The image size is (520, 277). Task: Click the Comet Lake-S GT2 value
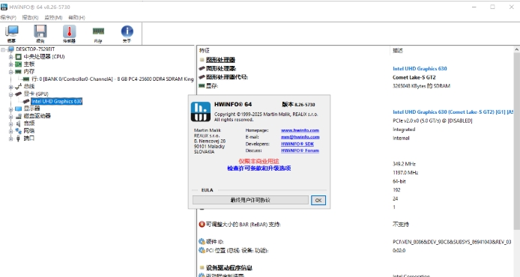point(414,77)
